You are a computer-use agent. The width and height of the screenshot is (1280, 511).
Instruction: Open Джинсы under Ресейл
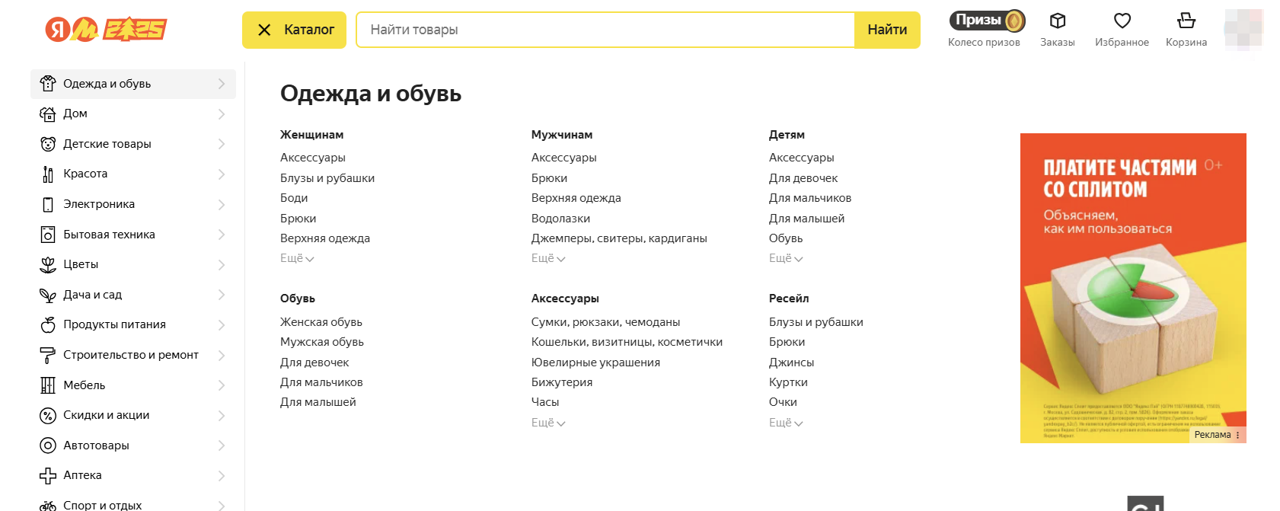[791, 362]
